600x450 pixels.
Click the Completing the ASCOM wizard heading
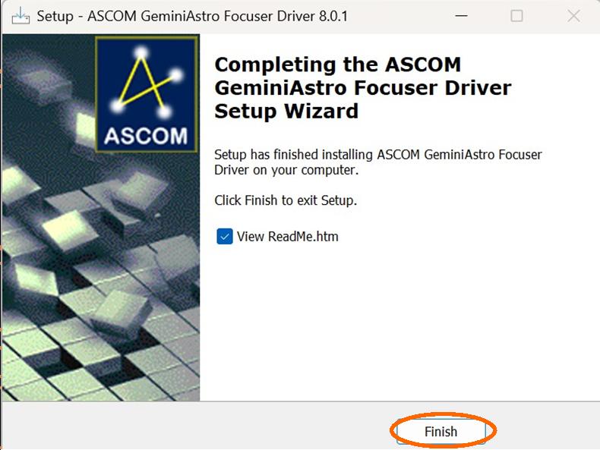363,87
